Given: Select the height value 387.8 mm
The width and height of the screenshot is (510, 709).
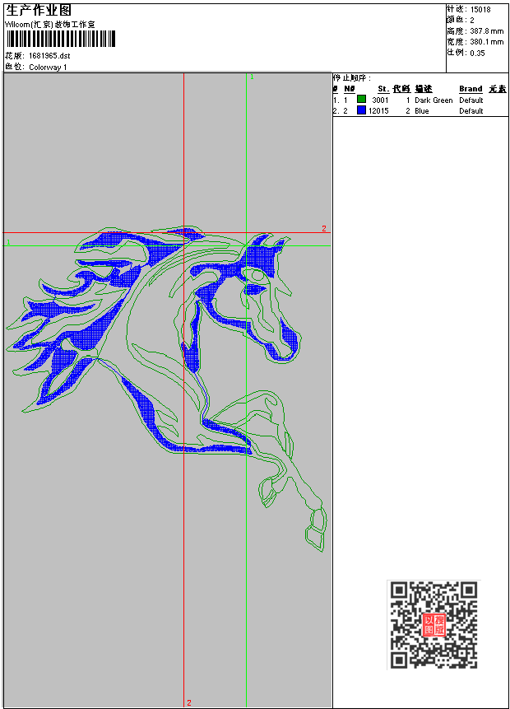Looking at the screenshot, I should click(486, 31).
